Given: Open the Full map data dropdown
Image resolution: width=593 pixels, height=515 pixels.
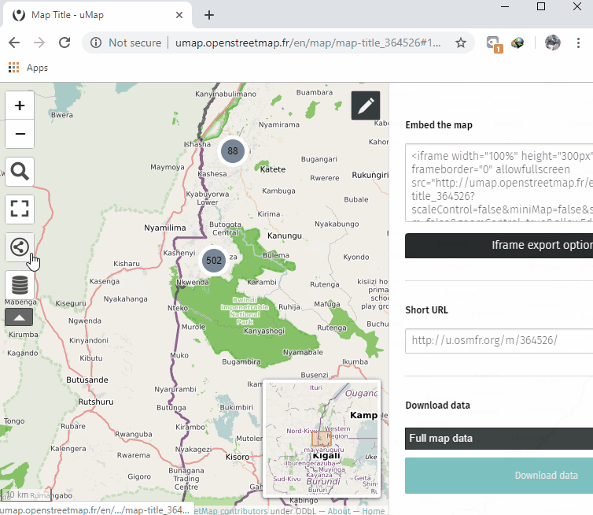Looking at the screenshot, I should point(499,439).
